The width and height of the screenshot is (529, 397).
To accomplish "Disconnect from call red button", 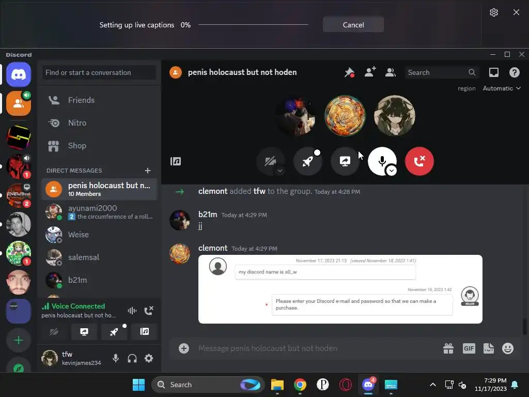I will pos(419,161).
